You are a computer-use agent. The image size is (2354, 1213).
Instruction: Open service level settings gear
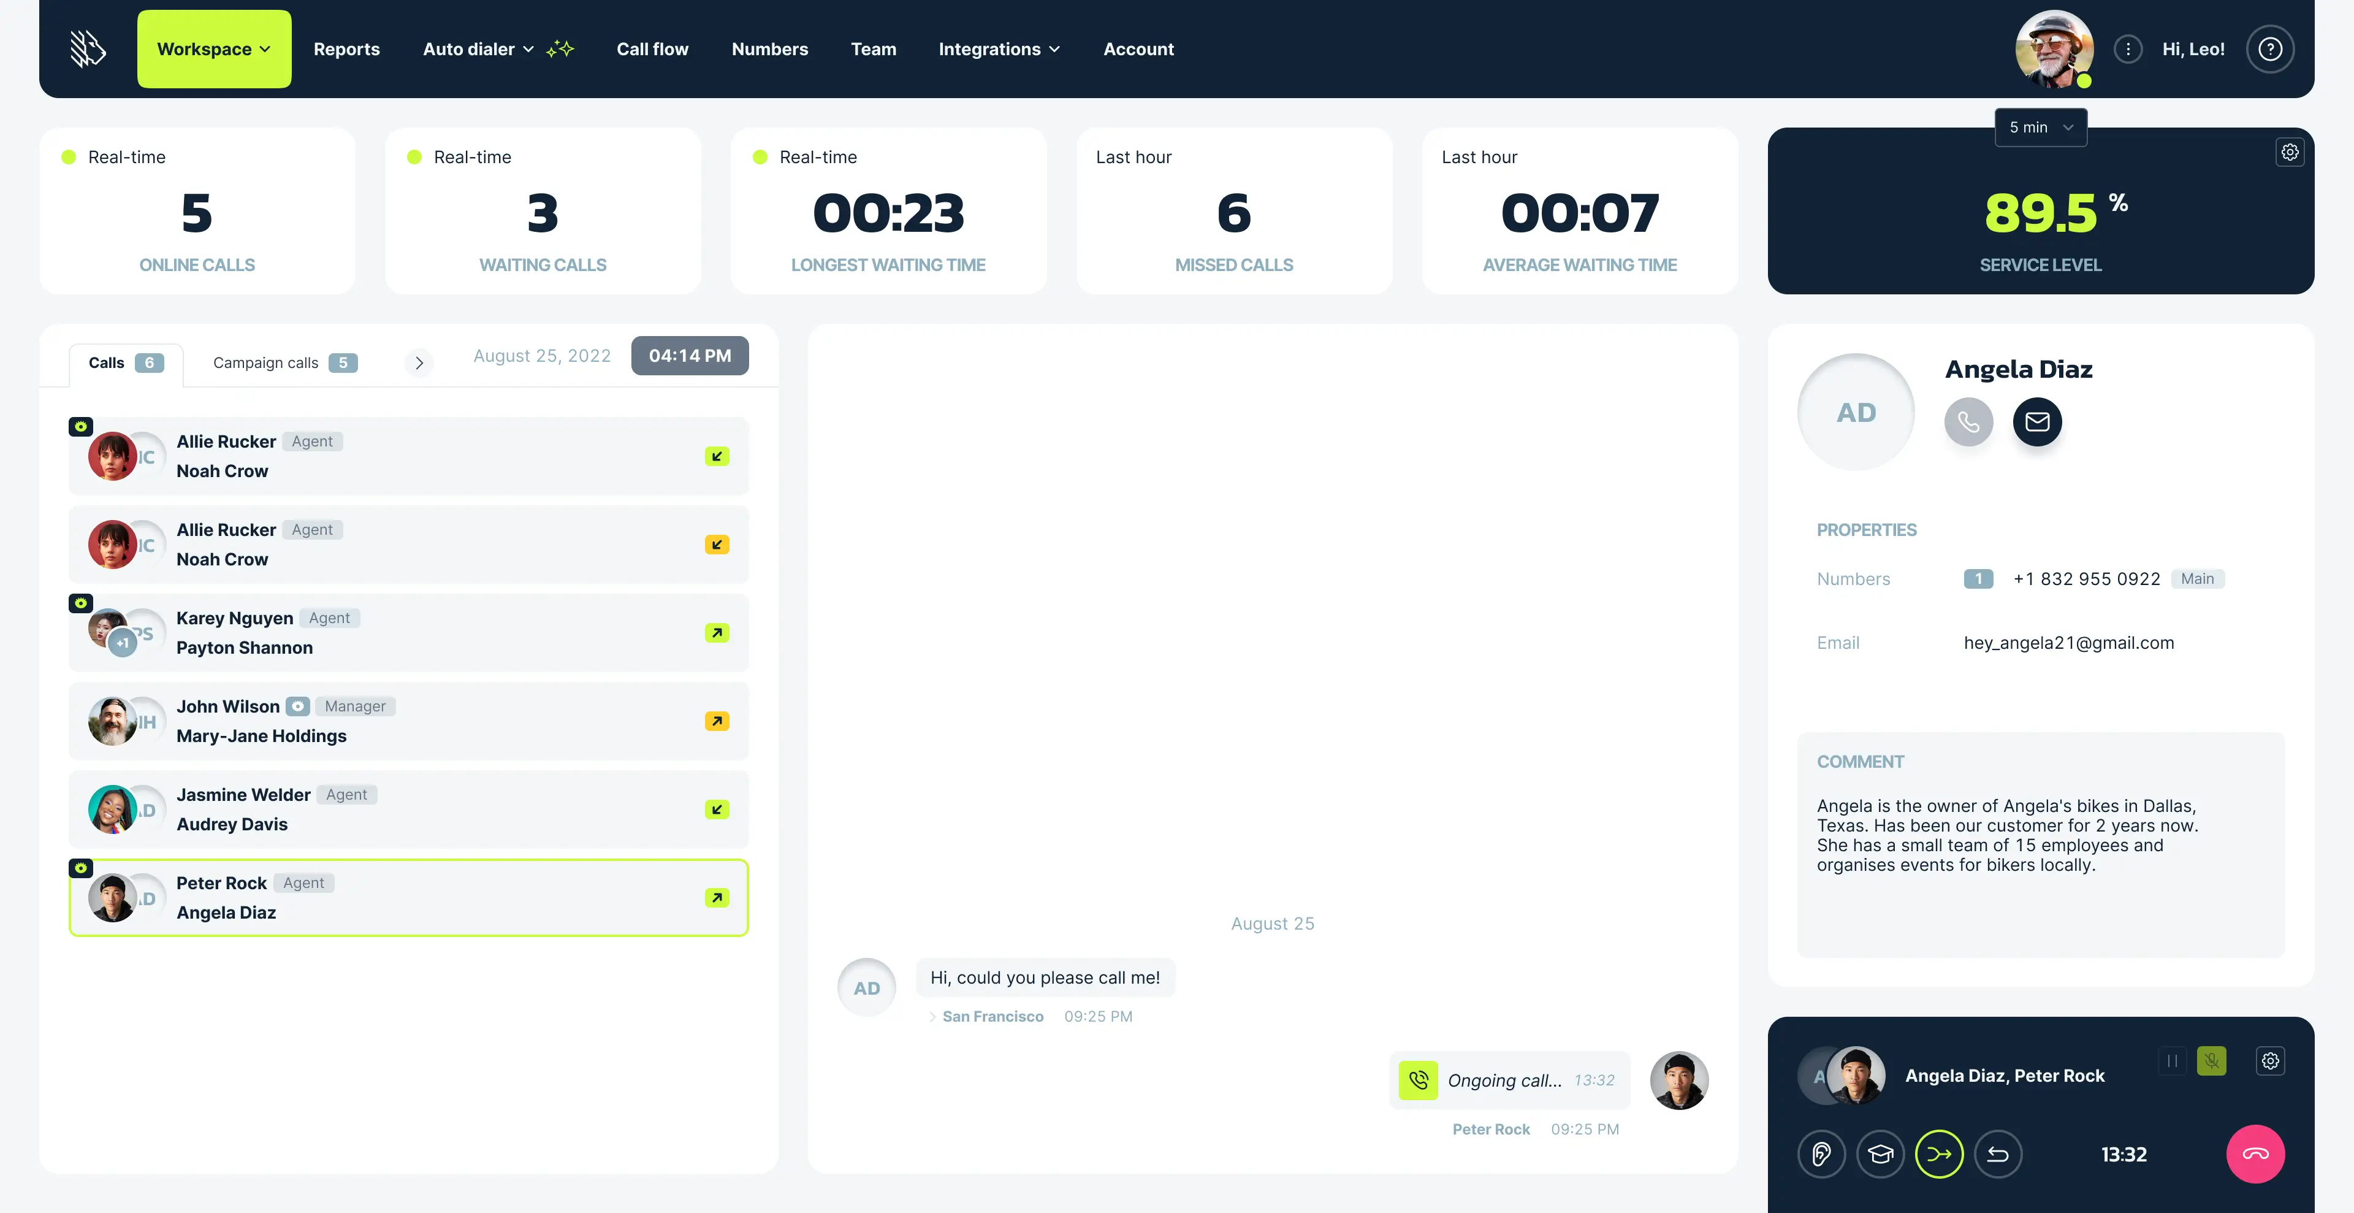pos(2289,153)
